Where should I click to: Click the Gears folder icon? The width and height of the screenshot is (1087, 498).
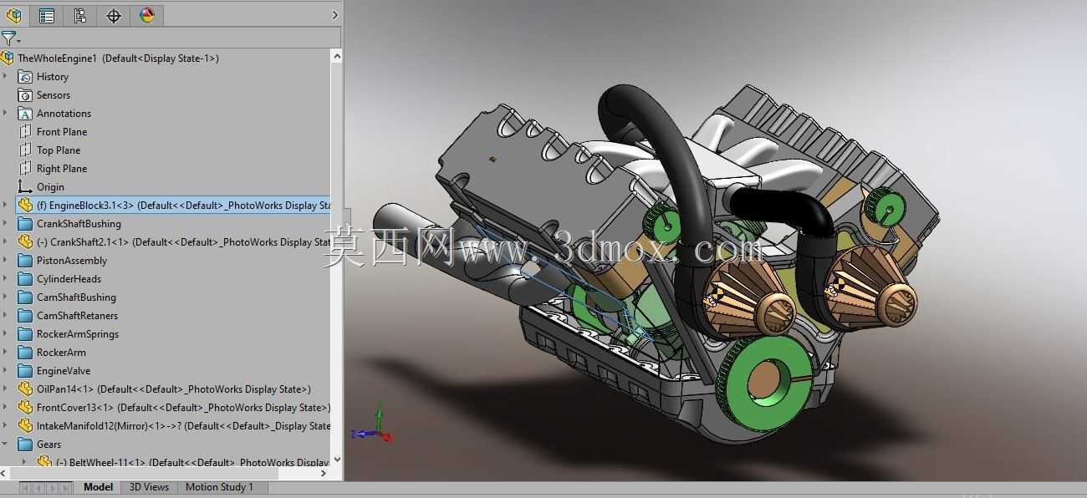click(25, 445)
